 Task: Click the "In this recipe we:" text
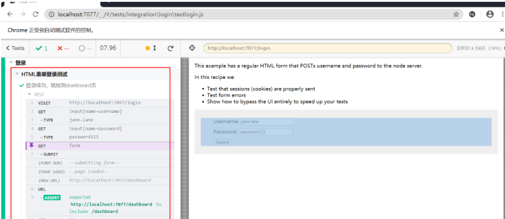pyautogui.click(x=215, y=77)
